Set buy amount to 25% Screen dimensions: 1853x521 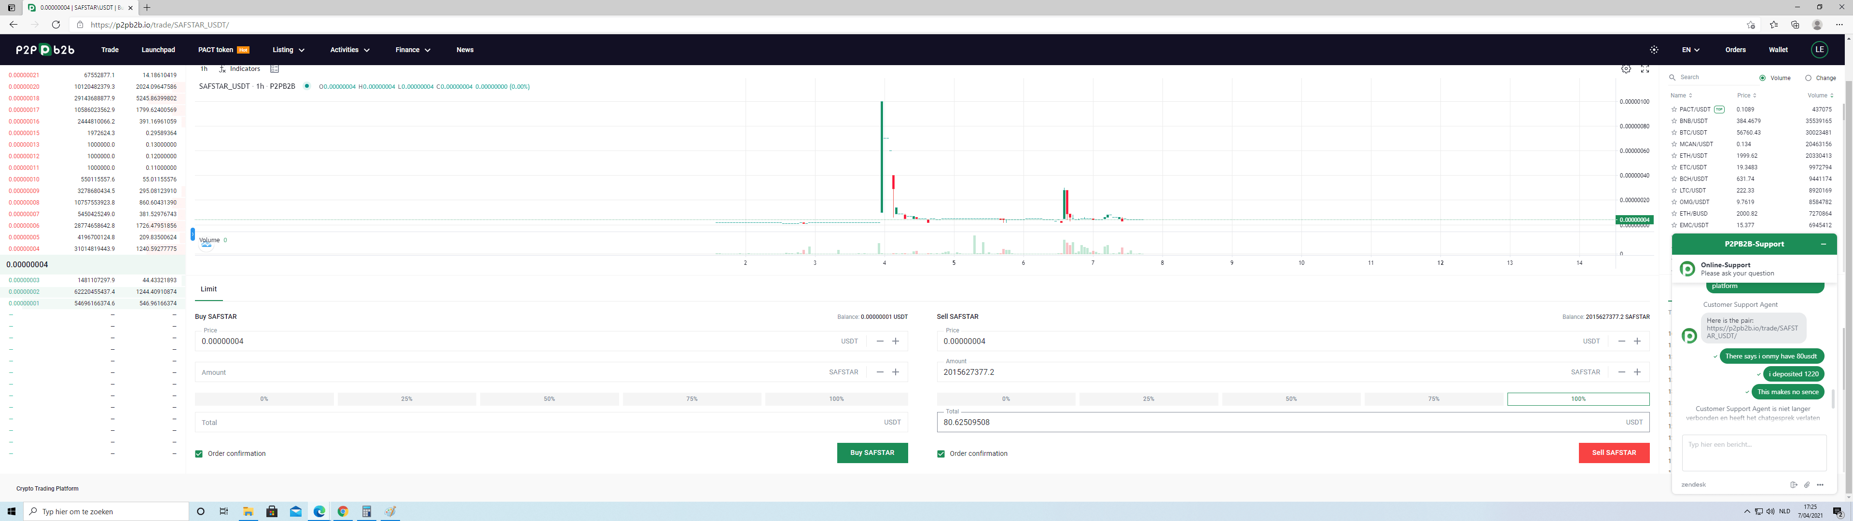pyautogui.click(x=406, y=399)
